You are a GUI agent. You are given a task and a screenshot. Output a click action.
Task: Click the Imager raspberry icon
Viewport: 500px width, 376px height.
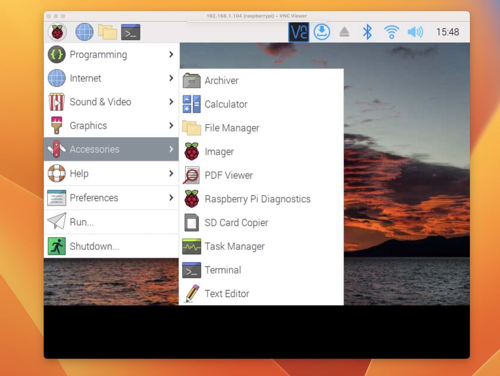[x=191, y=151]
